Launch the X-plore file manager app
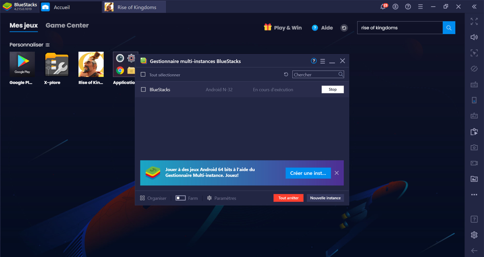This screenshot has width=484, height=257. [57, 64]
